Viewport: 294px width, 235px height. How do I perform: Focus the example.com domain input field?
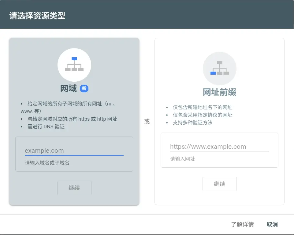point(74,151)
